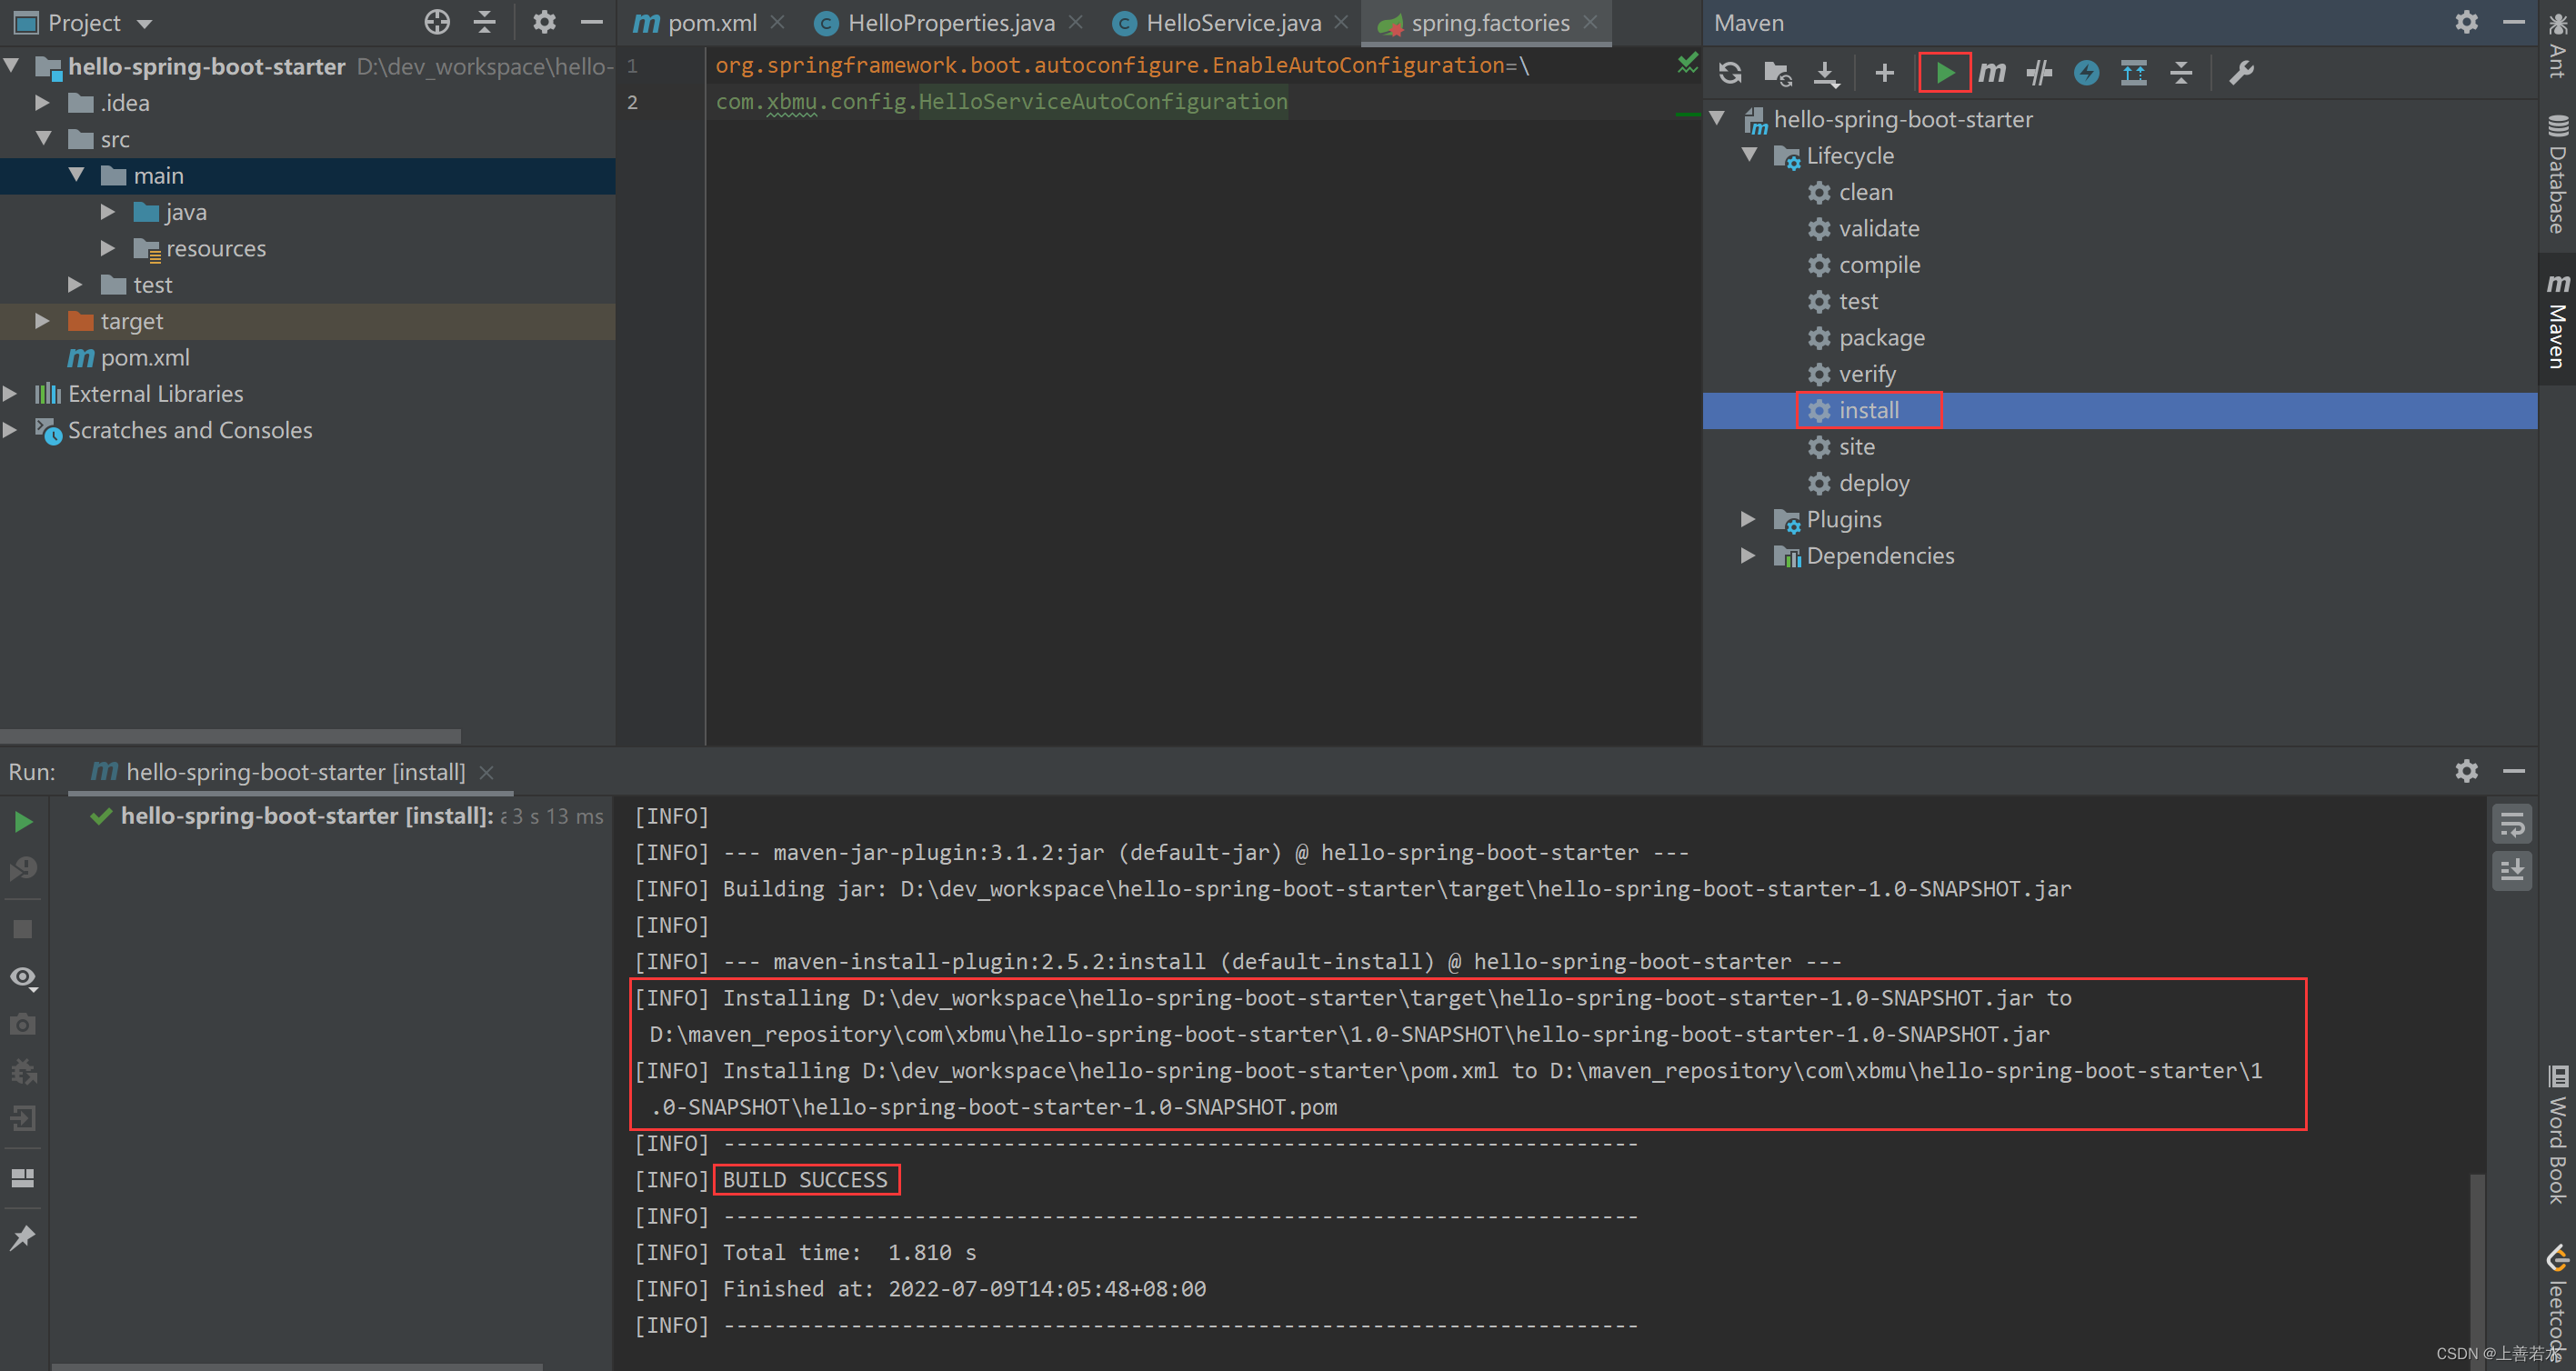Hide the Project tool window
The image size is (2576, 1371).
click(591, 22)
